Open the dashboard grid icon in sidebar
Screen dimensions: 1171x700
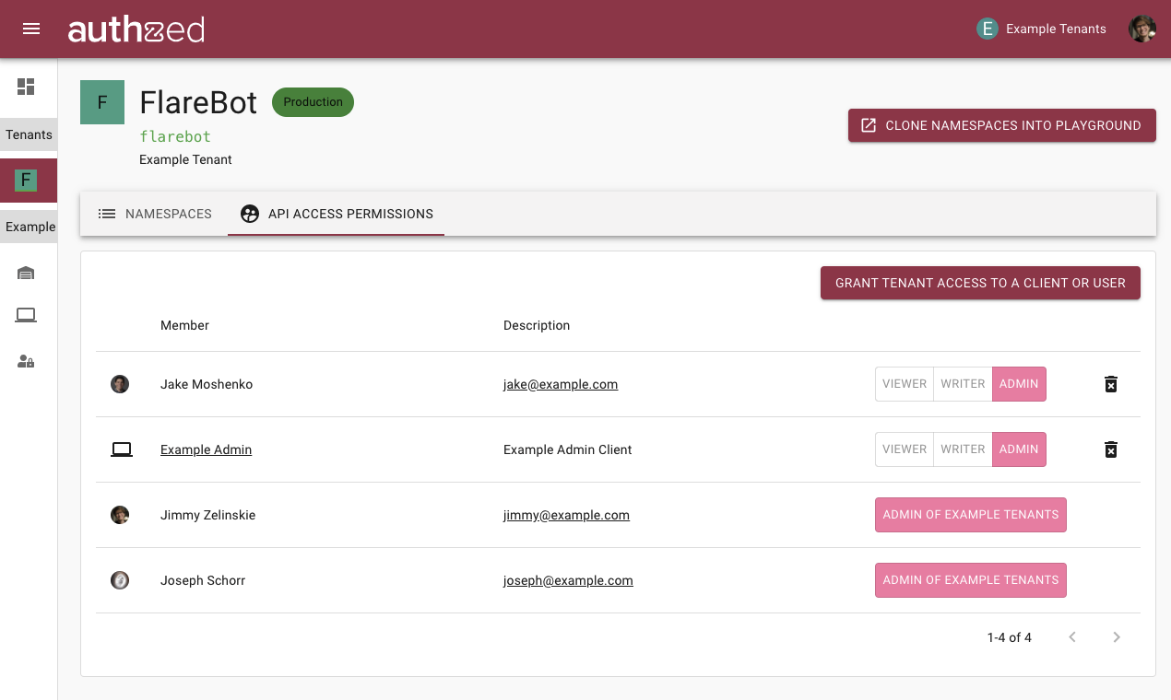26,87
